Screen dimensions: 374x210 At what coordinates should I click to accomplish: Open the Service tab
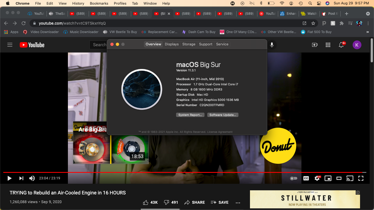coord(222,44)
